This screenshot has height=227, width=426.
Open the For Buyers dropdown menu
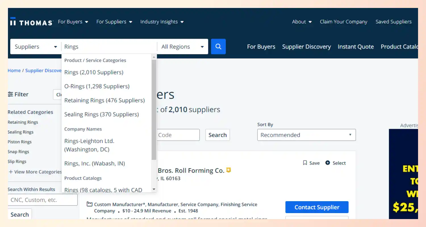[73, 22]
